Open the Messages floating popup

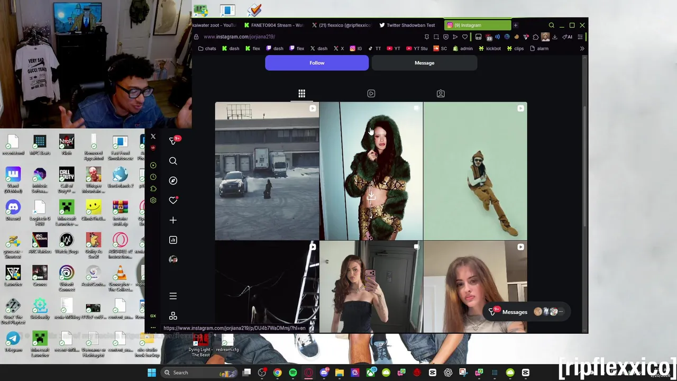tap(526, 312)
